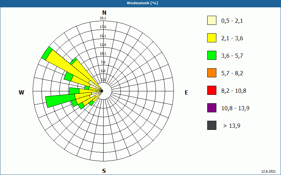The height and width of the screenshot is (175, 281).
Task: Click the S compass label
Action: pyautogui.click(x=104, y=171)
